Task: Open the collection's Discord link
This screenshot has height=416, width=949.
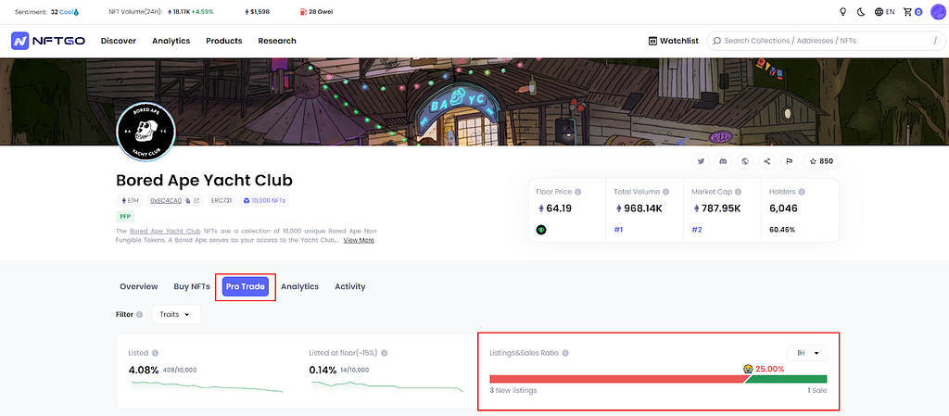Action: [723, 161]
